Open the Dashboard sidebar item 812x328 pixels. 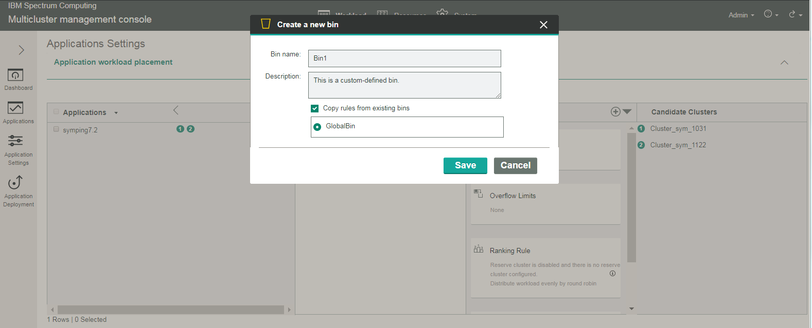[x=19, y=80]
